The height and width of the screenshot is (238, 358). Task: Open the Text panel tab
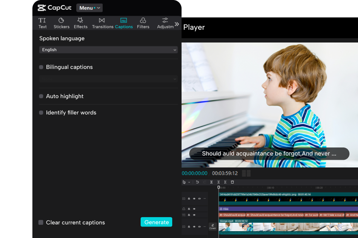click(x=42, y=23)
